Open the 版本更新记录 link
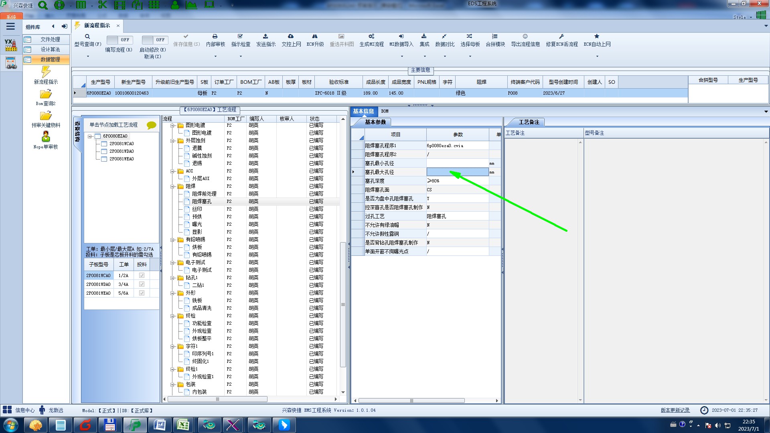Viewport: 770px width, 433px height. (675, 410)
